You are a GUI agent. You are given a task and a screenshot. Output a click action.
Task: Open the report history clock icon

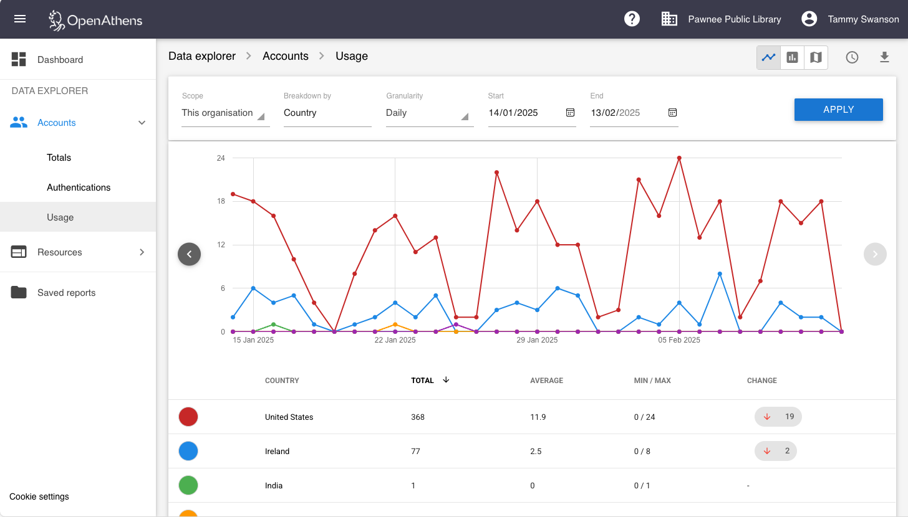click(x=852, y=57)
